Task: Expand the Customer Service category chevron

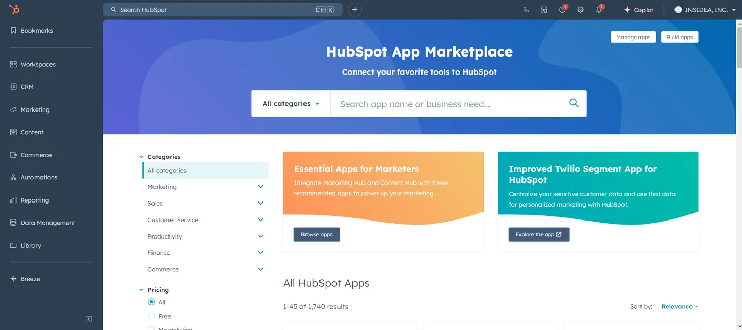Action: (260, 220)
